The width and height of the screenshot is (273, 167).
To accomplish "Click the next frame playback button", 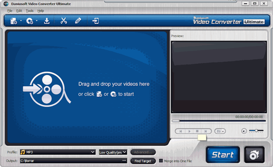I will pyautogui.click(x=206, y=131).
